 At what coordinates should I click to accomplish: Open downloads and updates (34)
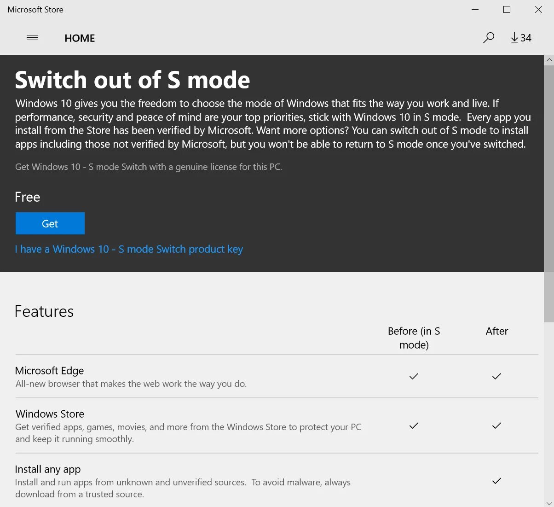[x=521, y=38]
